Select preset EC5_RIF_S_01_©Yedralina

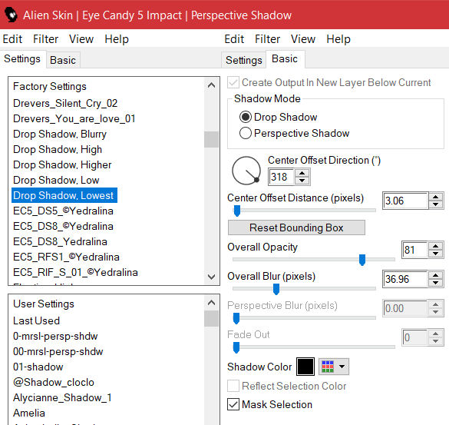(x=75, y=272)
